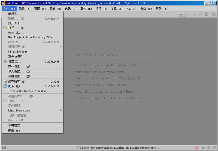Click the Hector inspector icon in status bar
Screen dimensions: 218x151
(x=208, y=148)
